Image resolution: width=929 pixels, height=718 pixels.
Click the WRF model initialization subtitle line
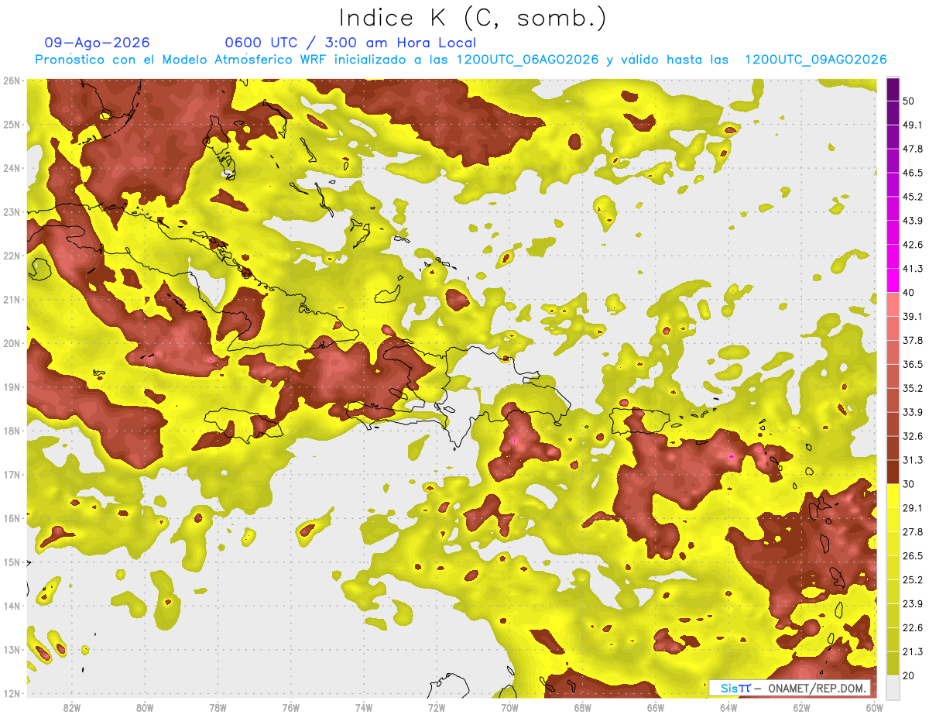tap(461, 60)
